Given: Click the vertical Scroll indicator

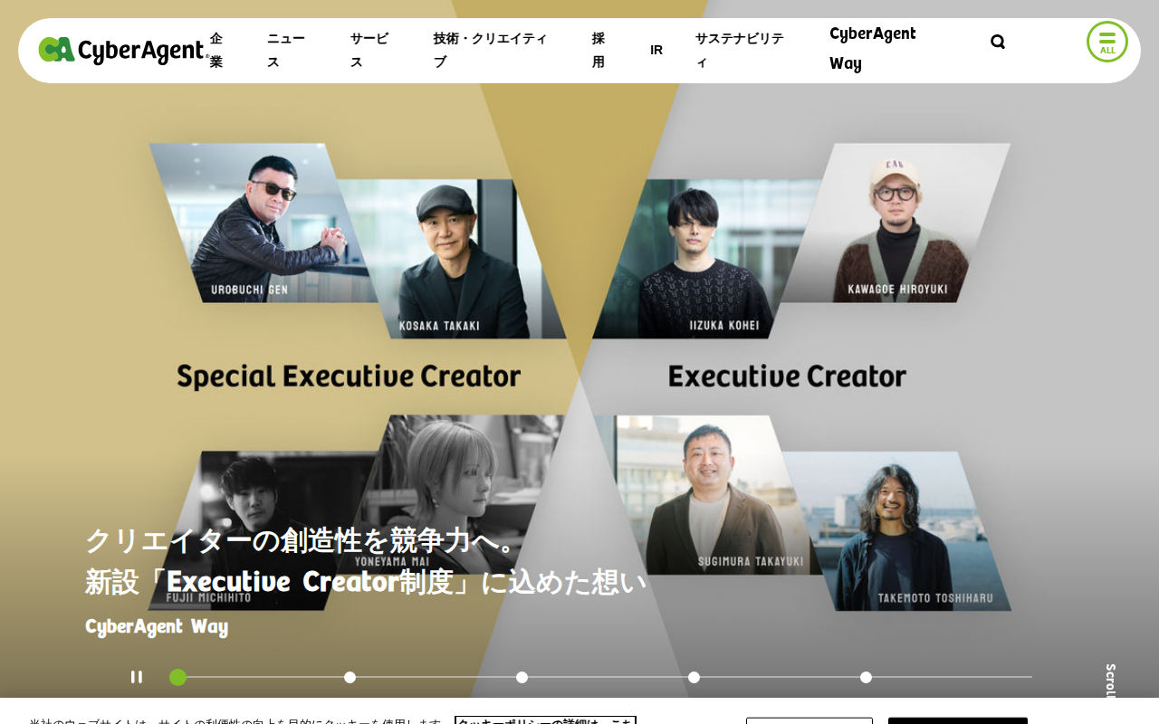Looking at the screenshot, I should (x=1110, y=681).
